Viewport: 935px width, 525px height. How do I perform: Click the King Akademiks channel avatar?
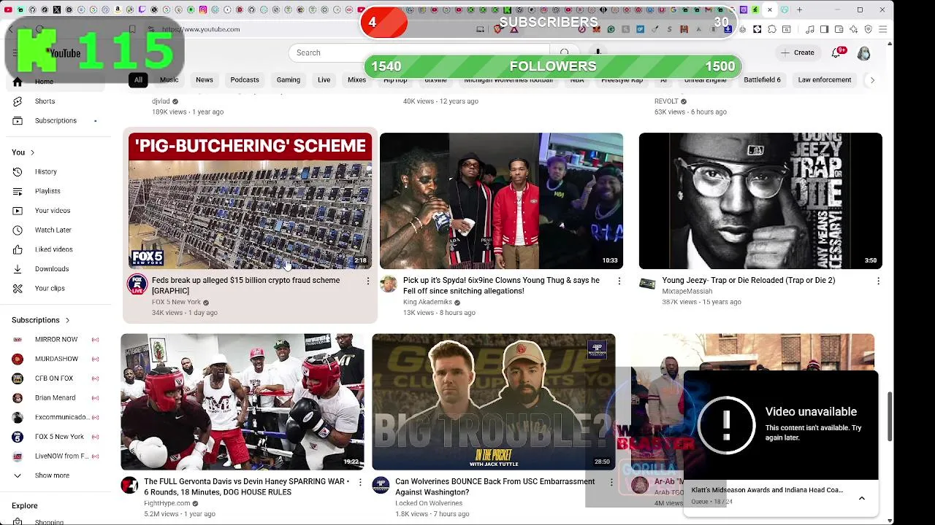coord(388,284)
